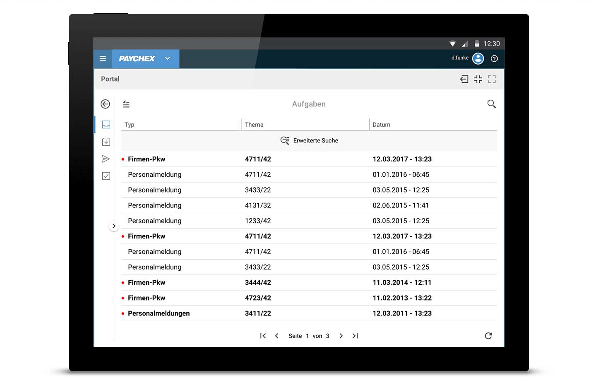This screenshot has height=390, width=596.
Task: Sort by the Typ column header
Action: coord(129,125)
